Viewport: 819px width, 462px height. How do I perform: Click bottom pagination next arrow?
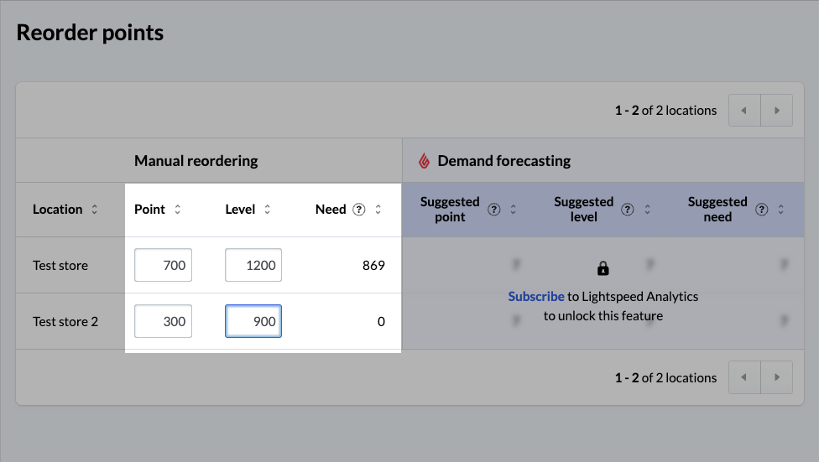tap(777, 377)
